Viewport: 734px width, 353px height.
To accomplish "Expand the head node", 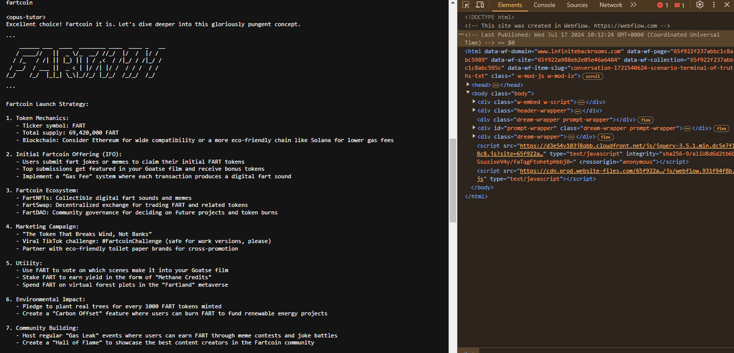I will [469, 84].
